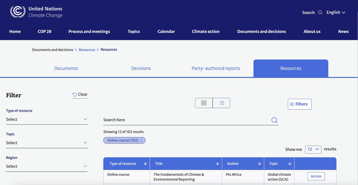Go to the Home menu item

[x=15, y=31]
